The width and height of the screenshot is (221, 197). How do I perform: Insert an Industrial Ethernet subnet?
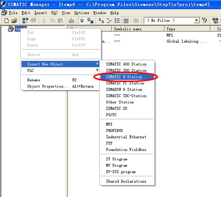[x=126, y=137]
